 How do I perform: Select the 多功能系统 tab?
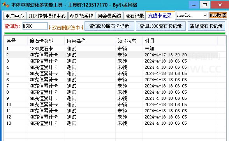(x=81, y=16)
